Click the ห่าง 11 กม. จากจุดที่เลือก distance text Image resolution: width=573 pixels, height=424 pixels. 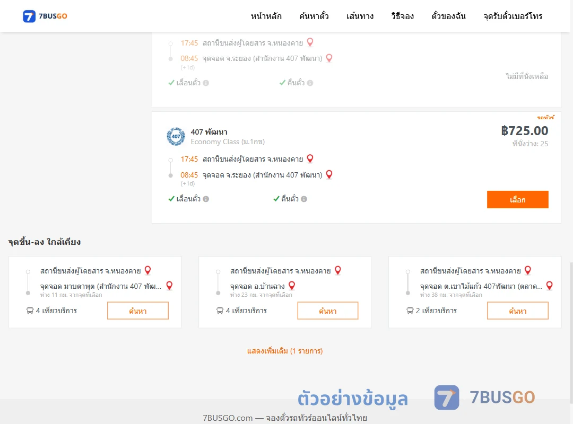71,295
